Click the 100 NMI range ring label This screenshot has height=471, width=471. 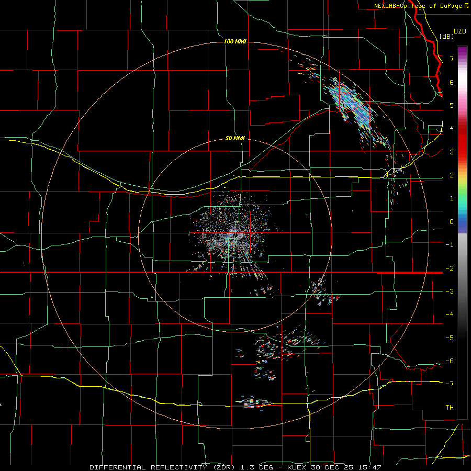click(x=235, y=41)
